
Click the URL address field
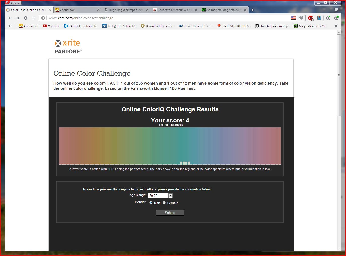pyautogui.click(x=166, y=18)
